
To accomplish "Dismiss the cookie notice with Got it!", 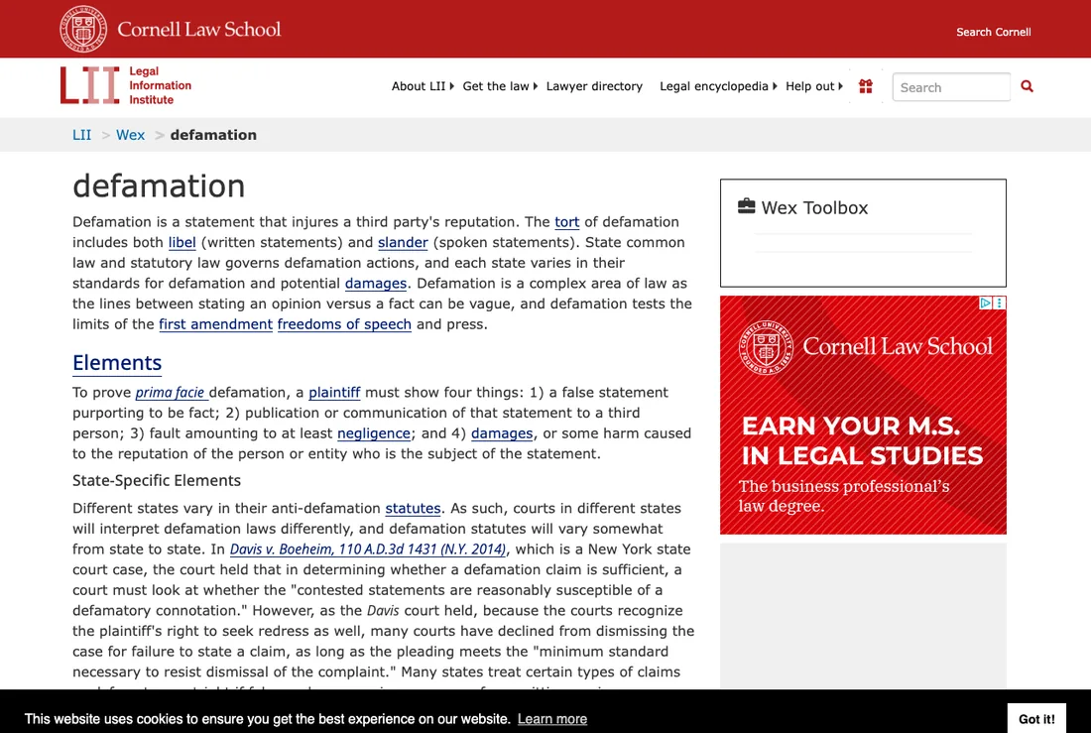I will pyautogui.click(x=1036, y=719).
